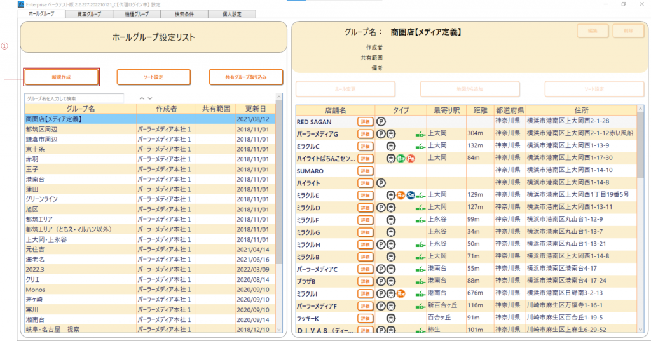Click train icon in パーラーメディアG row

pyautogui.click(x=391, y=134)
